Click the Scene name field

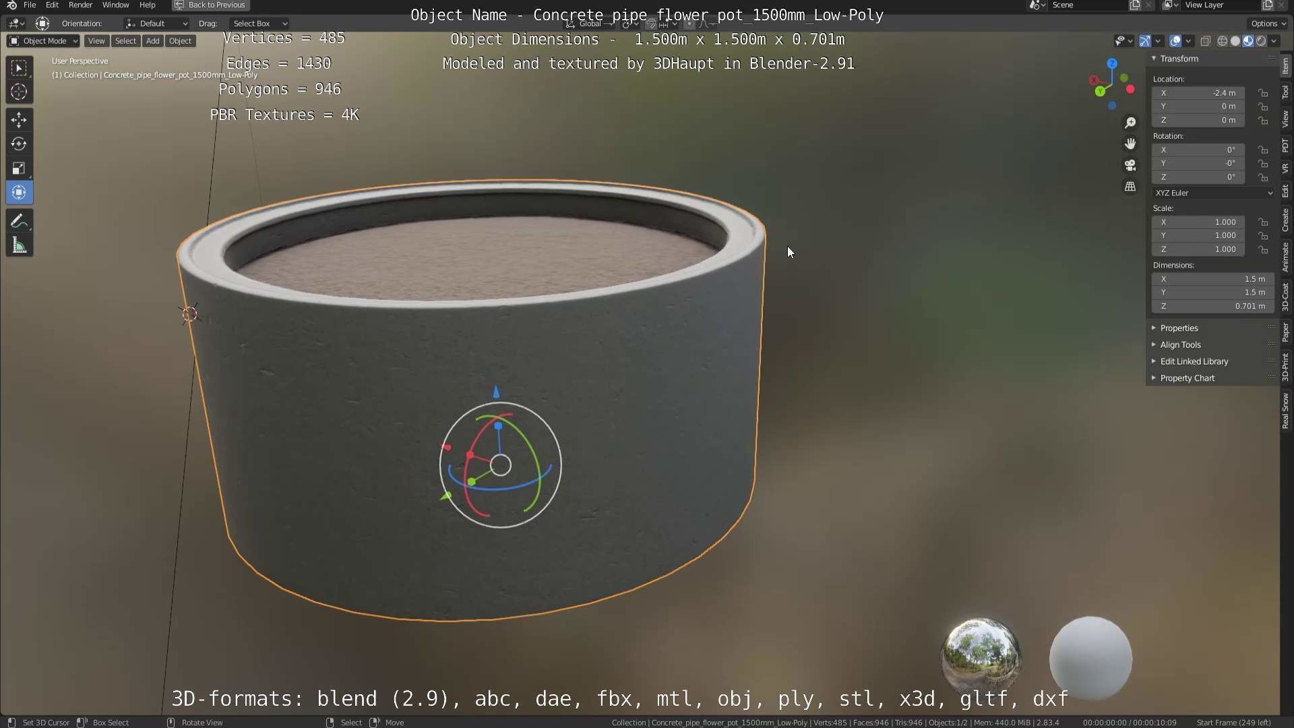point(1088,5)
